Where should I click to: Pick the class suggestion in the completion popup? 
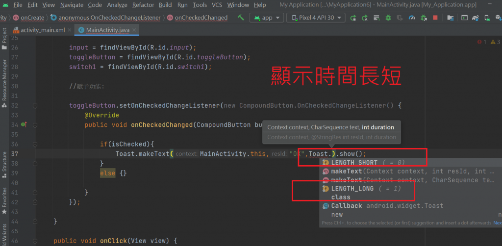tap(411, 197)
